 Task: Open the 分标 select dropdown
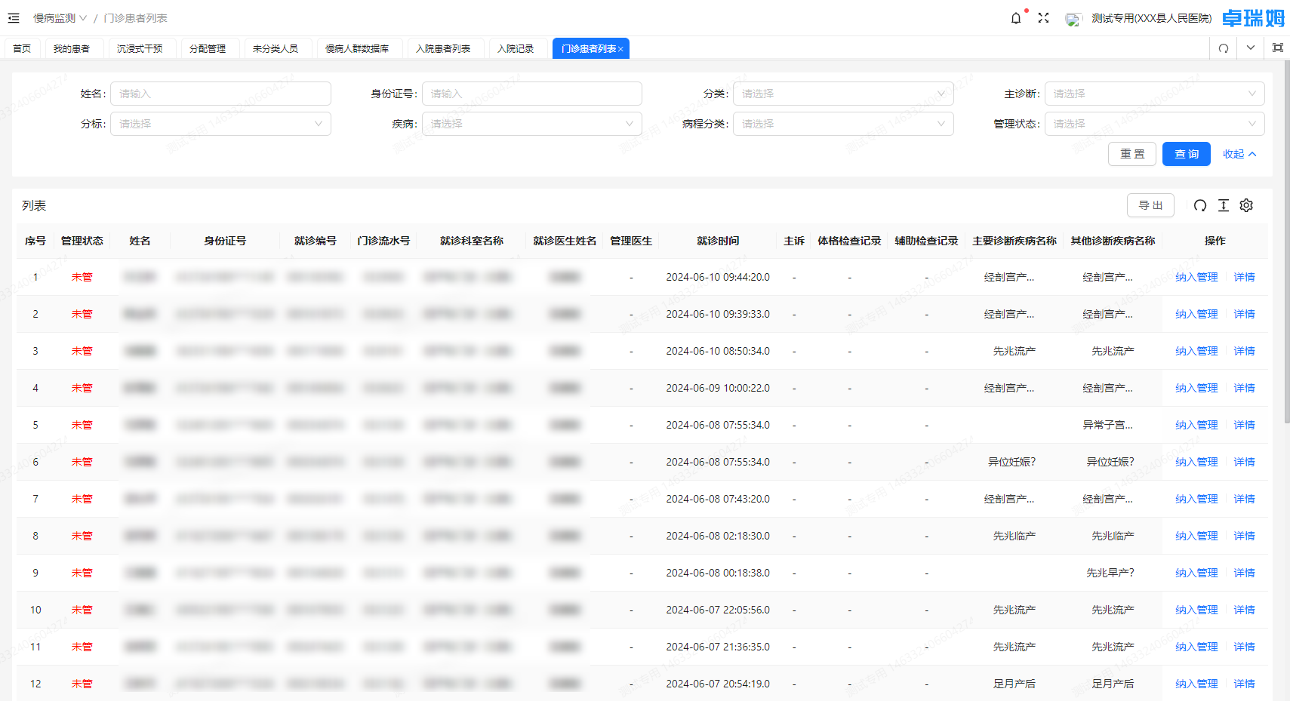220,124
